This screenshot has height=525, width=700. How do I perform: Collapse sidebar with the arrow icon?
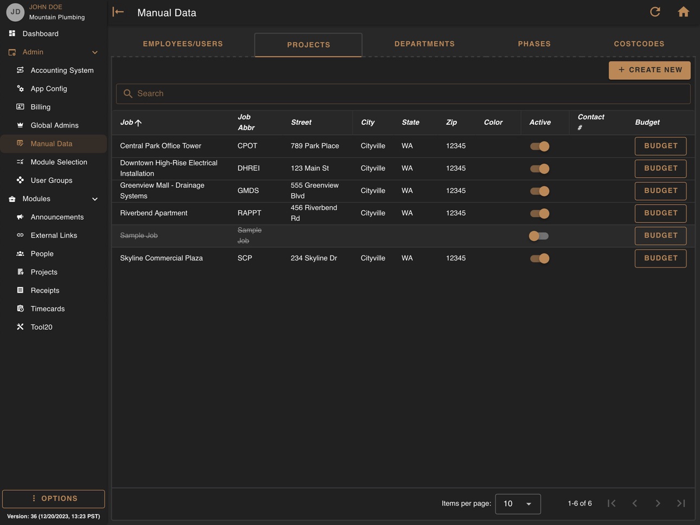118,12
